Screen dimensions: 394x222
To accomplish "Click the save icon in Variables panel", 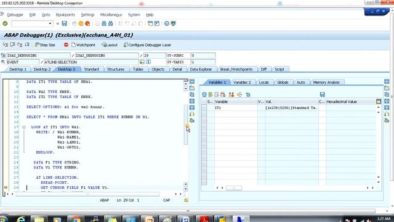I will (323, 94).
